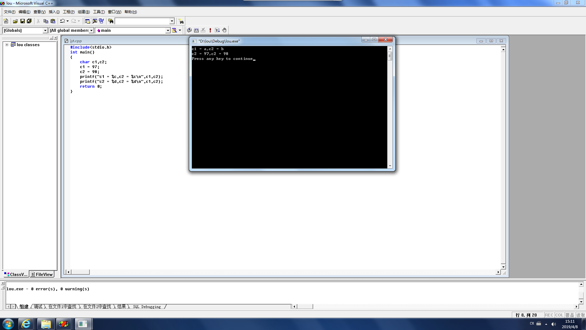Click the Open file folder icon
The width and height of the screenshot is (586, 330).
(x=15, y=21)
